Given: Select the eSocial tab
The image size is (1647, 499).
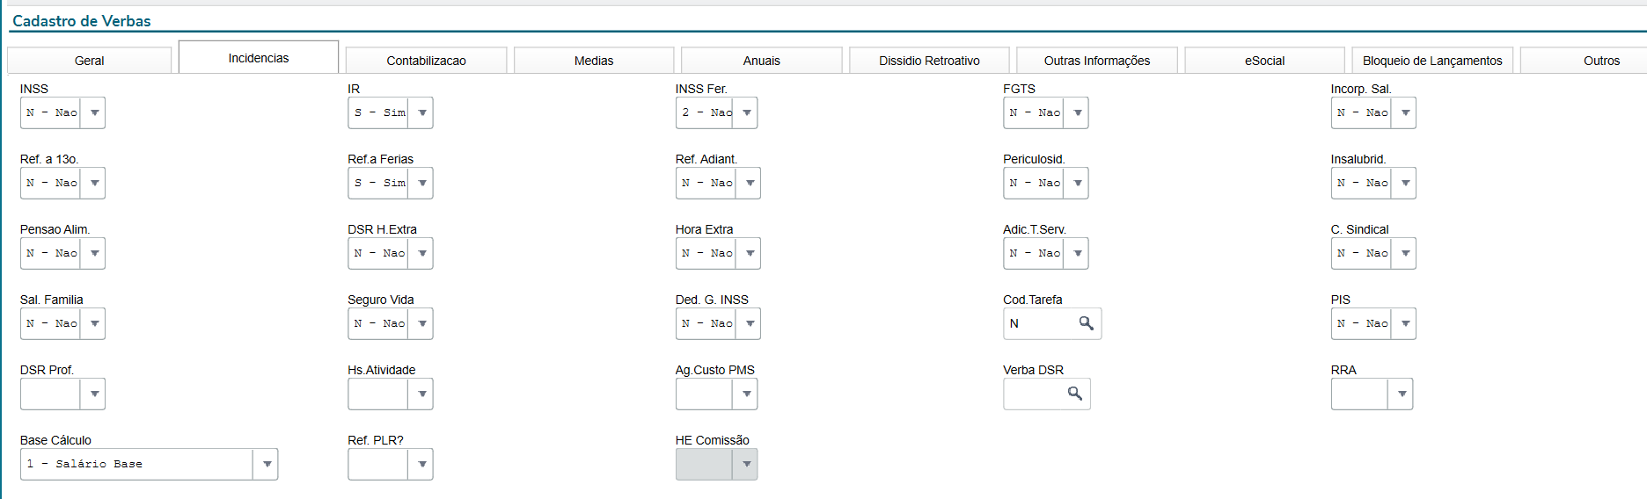Looking at the screenshot, I should (1264, 61).
